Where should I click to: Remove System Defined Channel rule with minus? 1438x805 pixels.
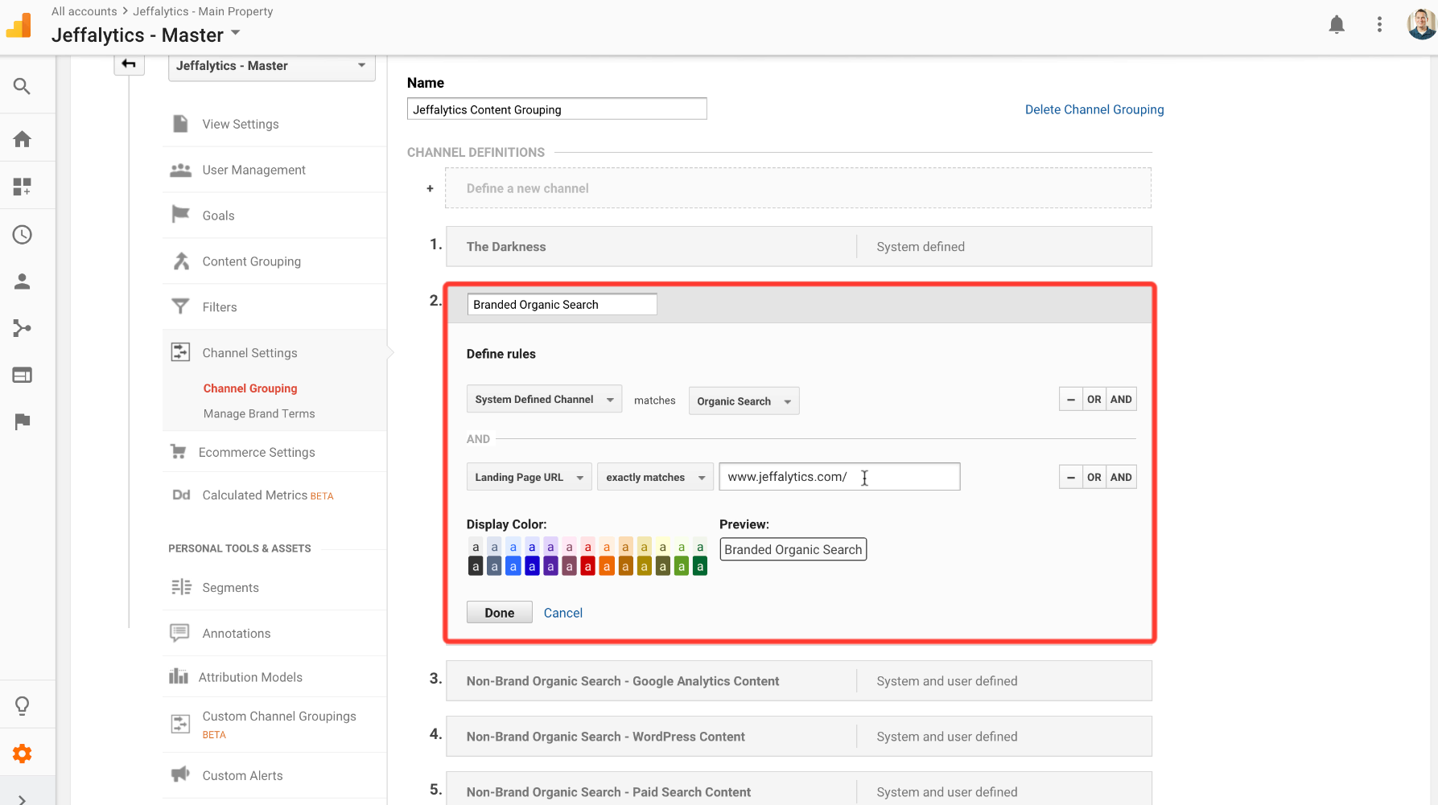(1070, 399)
